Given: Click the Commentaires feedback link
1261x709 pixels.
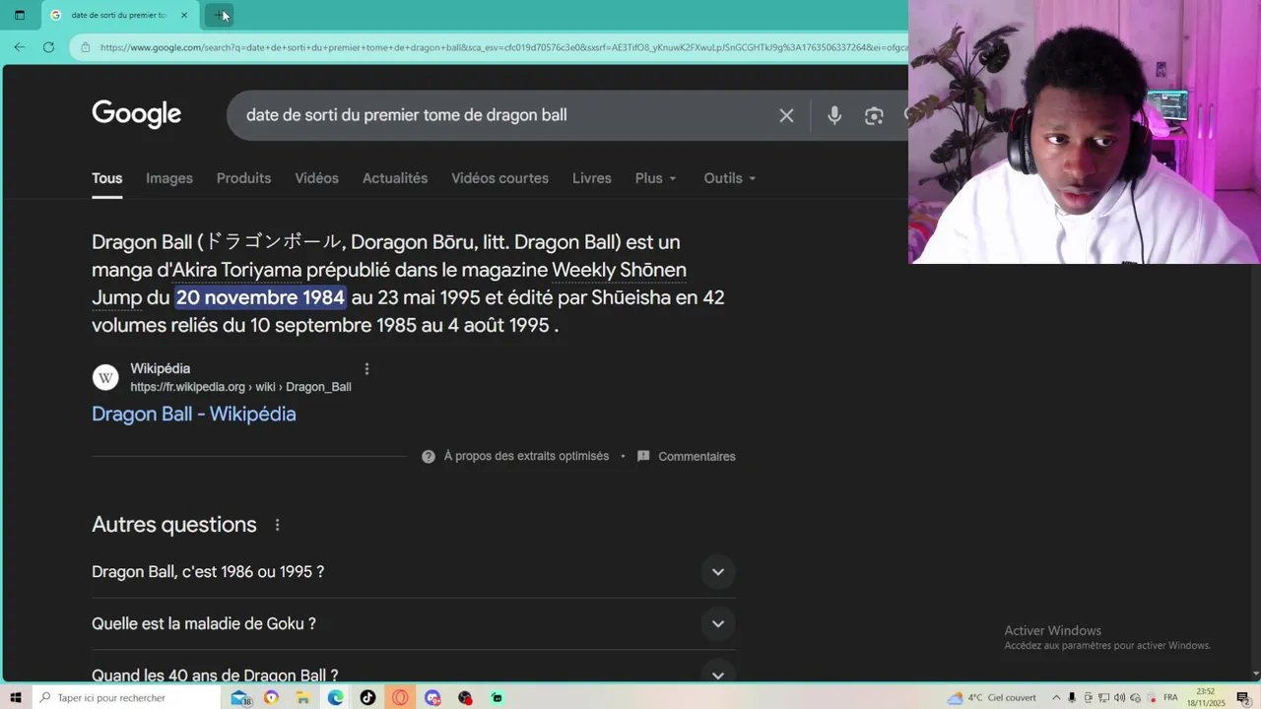Looking at the screenshot, I should tap(687, 456).
